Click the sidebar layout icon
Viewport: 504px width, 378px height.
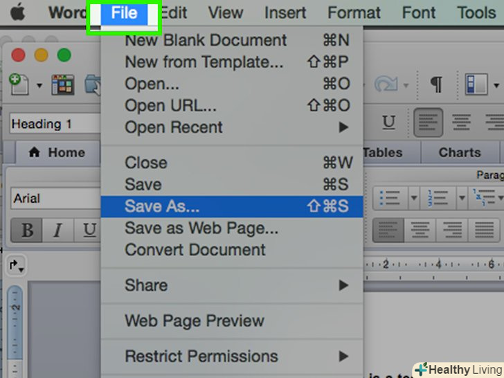click(x=477, y=84)
